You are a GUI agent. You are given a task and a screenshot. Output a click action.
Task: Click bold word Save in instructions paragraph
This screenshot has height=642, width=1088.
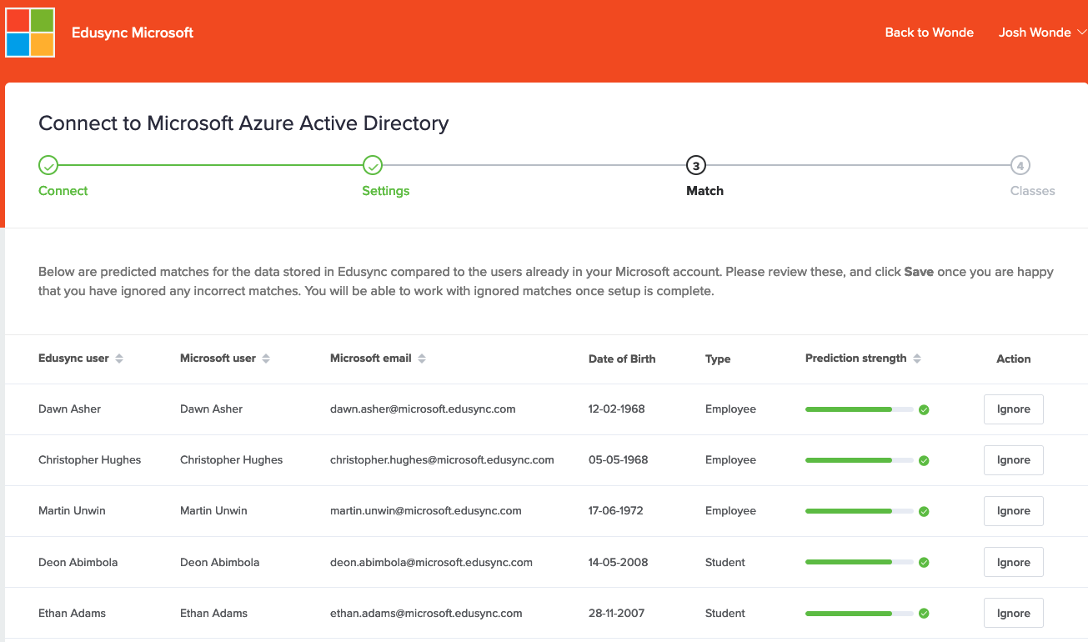click(x=919, y=272)
